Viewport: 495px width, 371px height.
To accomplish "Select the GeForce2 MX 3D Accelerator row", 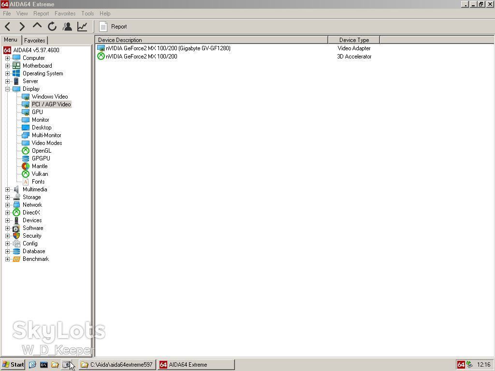I will (x=234, y=57).
